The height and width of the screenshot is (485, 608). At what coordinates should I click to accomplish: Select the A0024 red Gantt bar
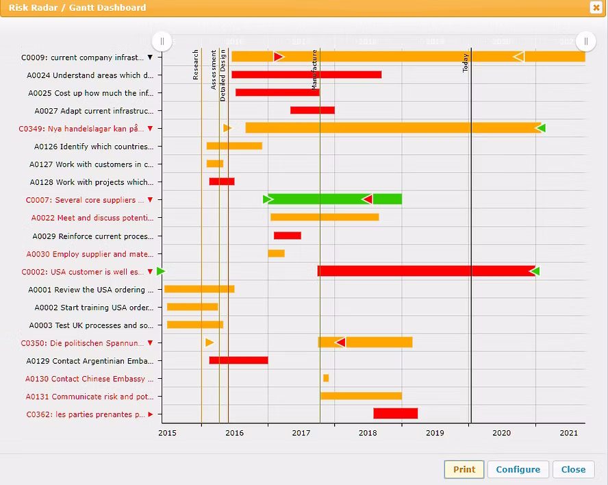[x=306, y=75]
